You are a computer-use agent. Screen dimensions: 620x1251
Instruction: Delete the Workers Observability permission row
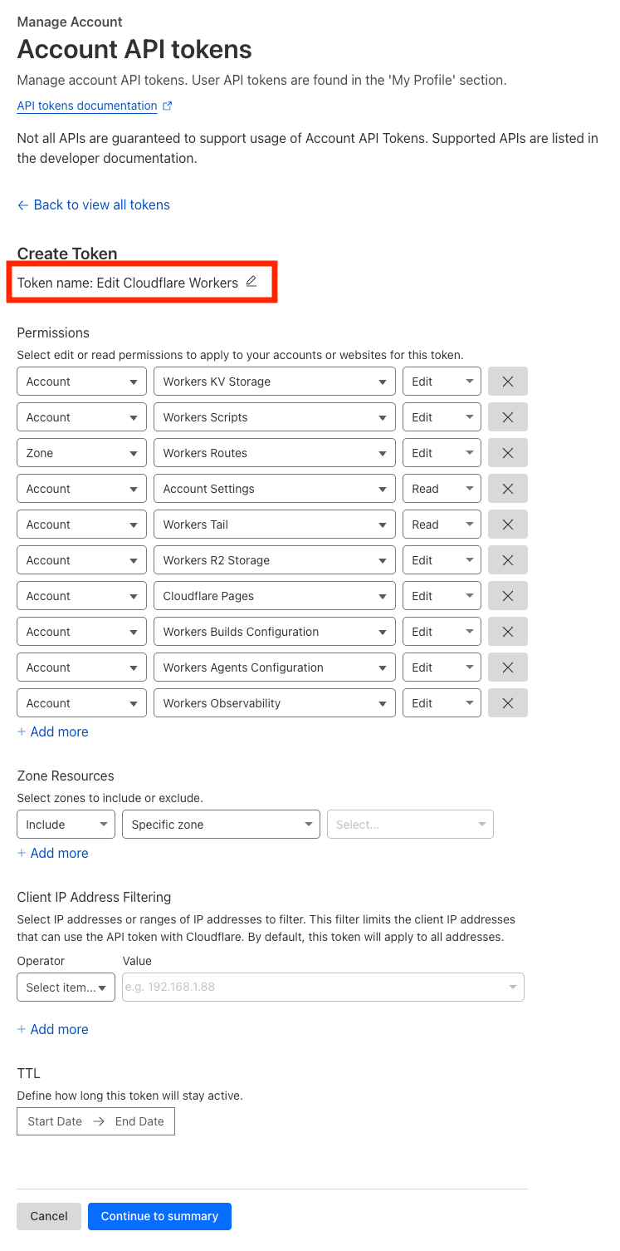coord(508,703)
